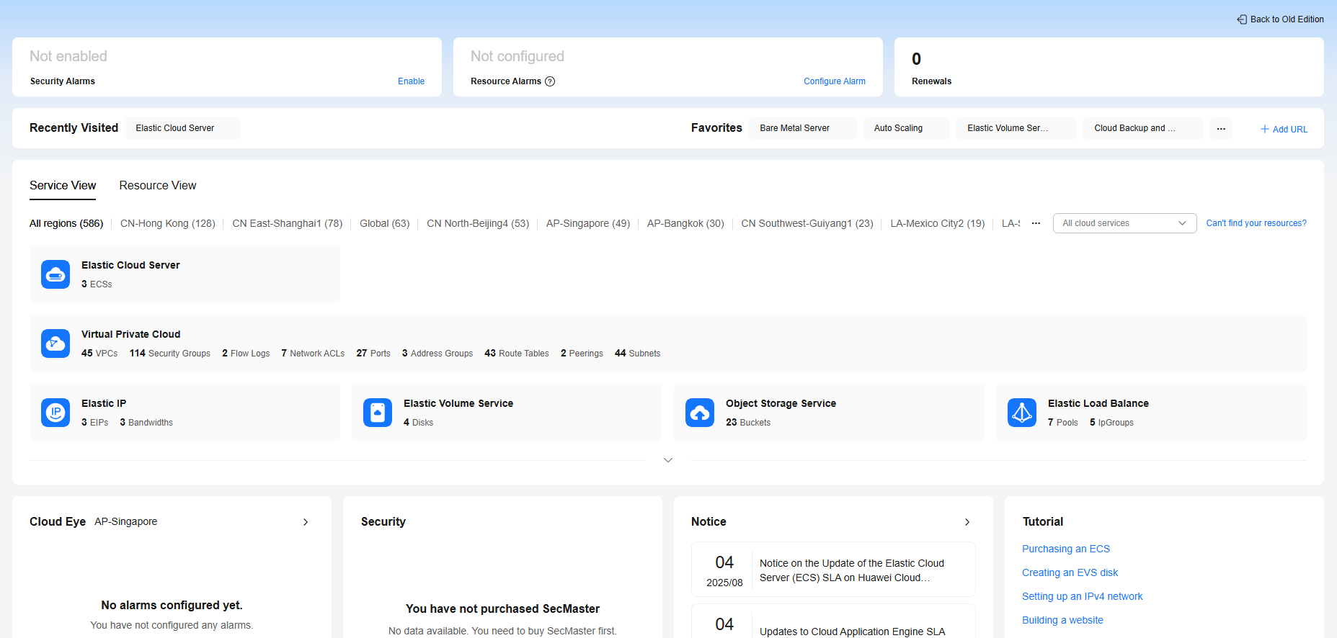The image size is (1337, 638).
Task: Click Add URL link
Action: (1290, 130)
